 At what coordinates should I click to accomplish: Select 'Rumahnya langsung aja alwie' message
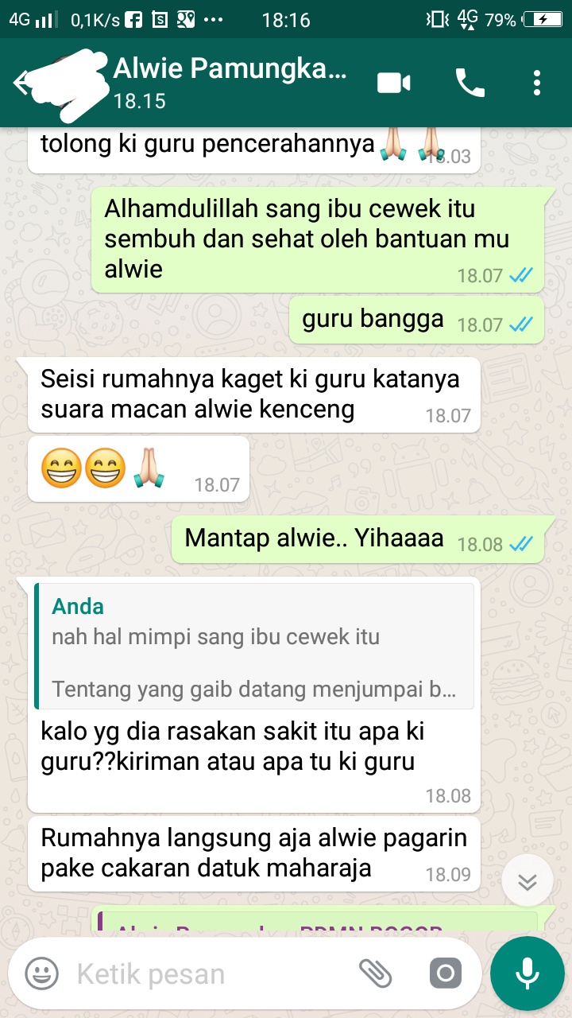pyautogui.click(x=254, y=853)
